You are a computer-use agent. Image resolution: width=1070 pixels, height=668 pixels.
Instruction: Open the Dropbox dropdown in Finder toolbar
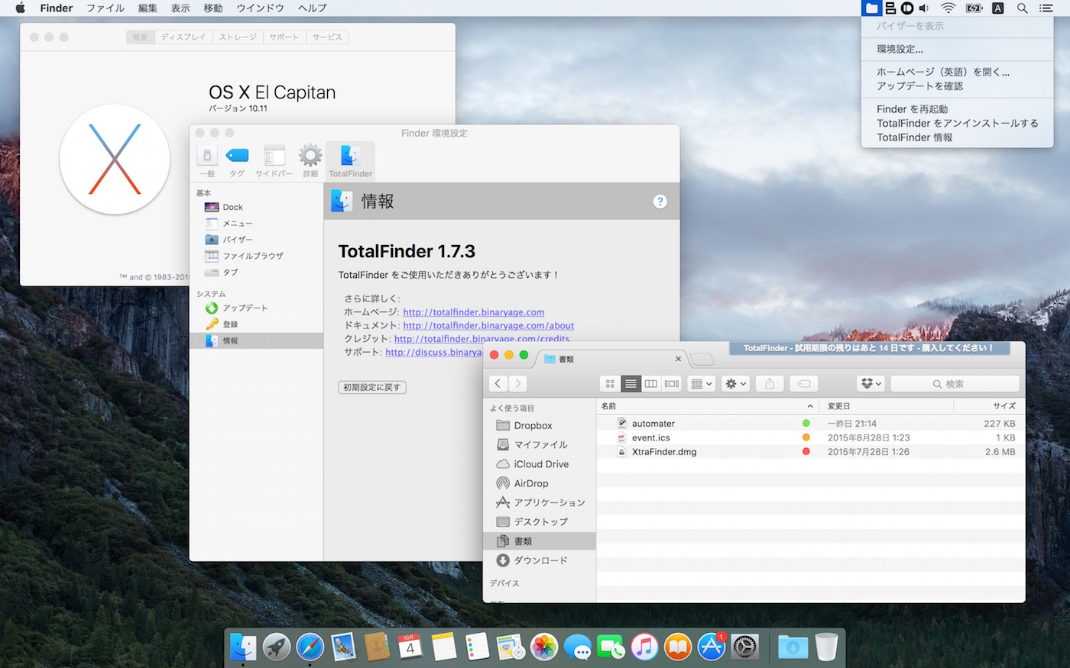pos(871,383)
